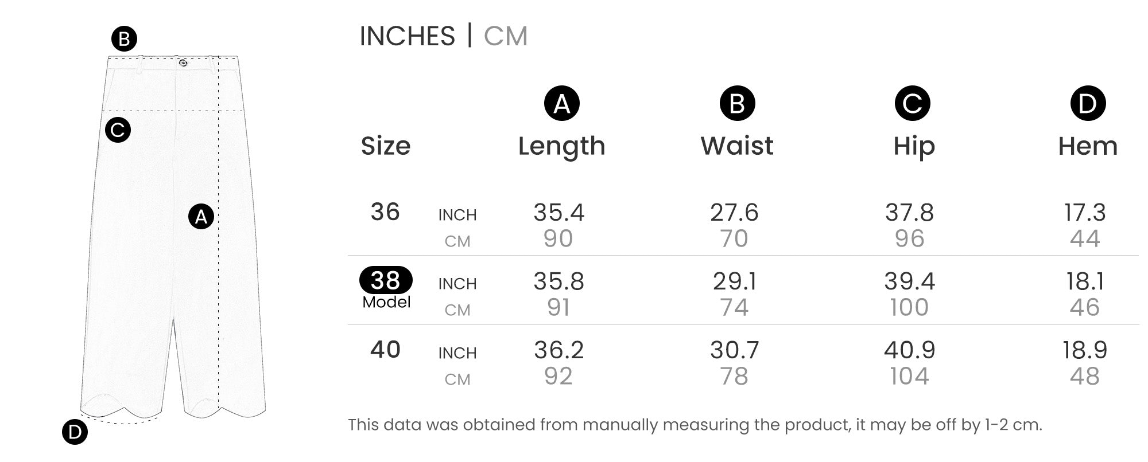Screen dimensions: 1148x462
Task: Click the manual measurement disclaimer text
Action: pyautogui.click(x=695, y=425)
